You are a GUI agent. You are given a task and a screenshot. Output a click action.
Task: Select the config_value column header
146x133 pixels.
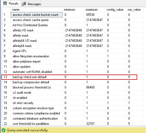pyautogui.click(x=116, y=10)
